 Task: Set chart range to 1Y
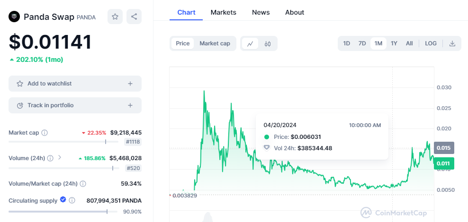(394, 43)
